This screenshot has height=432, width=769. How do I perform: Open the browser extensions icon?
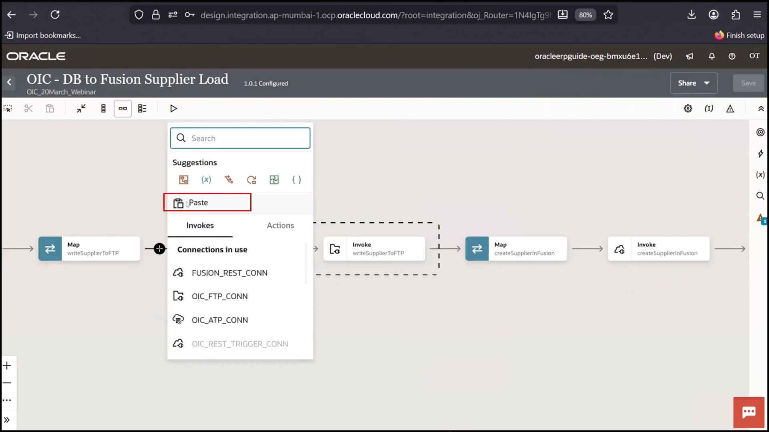point(735,15)
